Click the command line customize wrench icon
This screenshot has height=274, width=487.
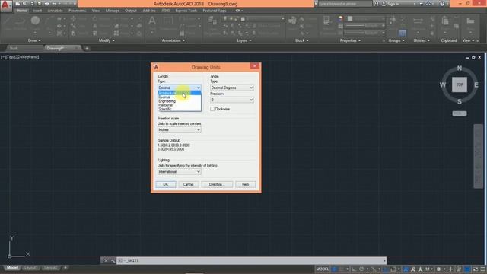coord(113,260)
